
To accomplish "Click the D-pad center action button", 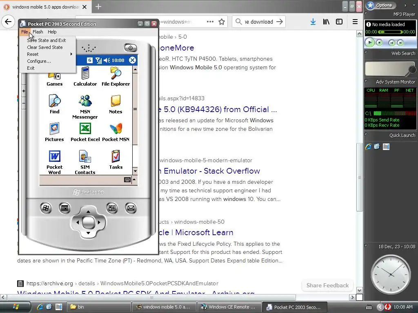I will point(88,222).
